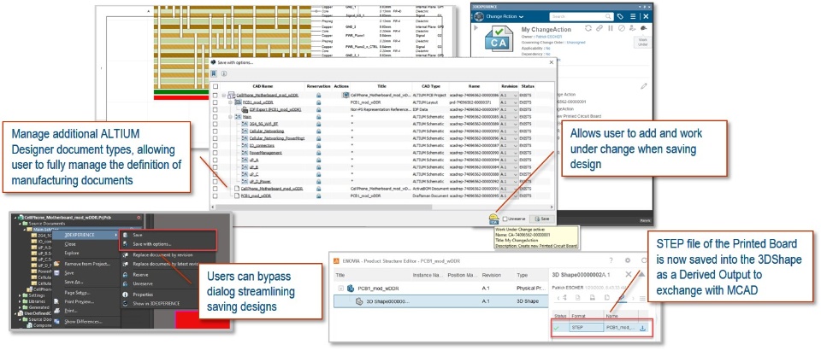The image size is (821, 350).
Task: Check the CellPhone_Motherboard_mod_wDDR project row checkbox
Action: [x=216, y=95]
